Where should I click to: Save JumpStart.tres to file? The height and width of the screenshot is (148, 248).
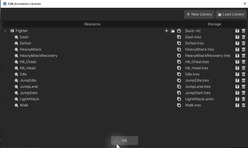click(x=237, y=93)
